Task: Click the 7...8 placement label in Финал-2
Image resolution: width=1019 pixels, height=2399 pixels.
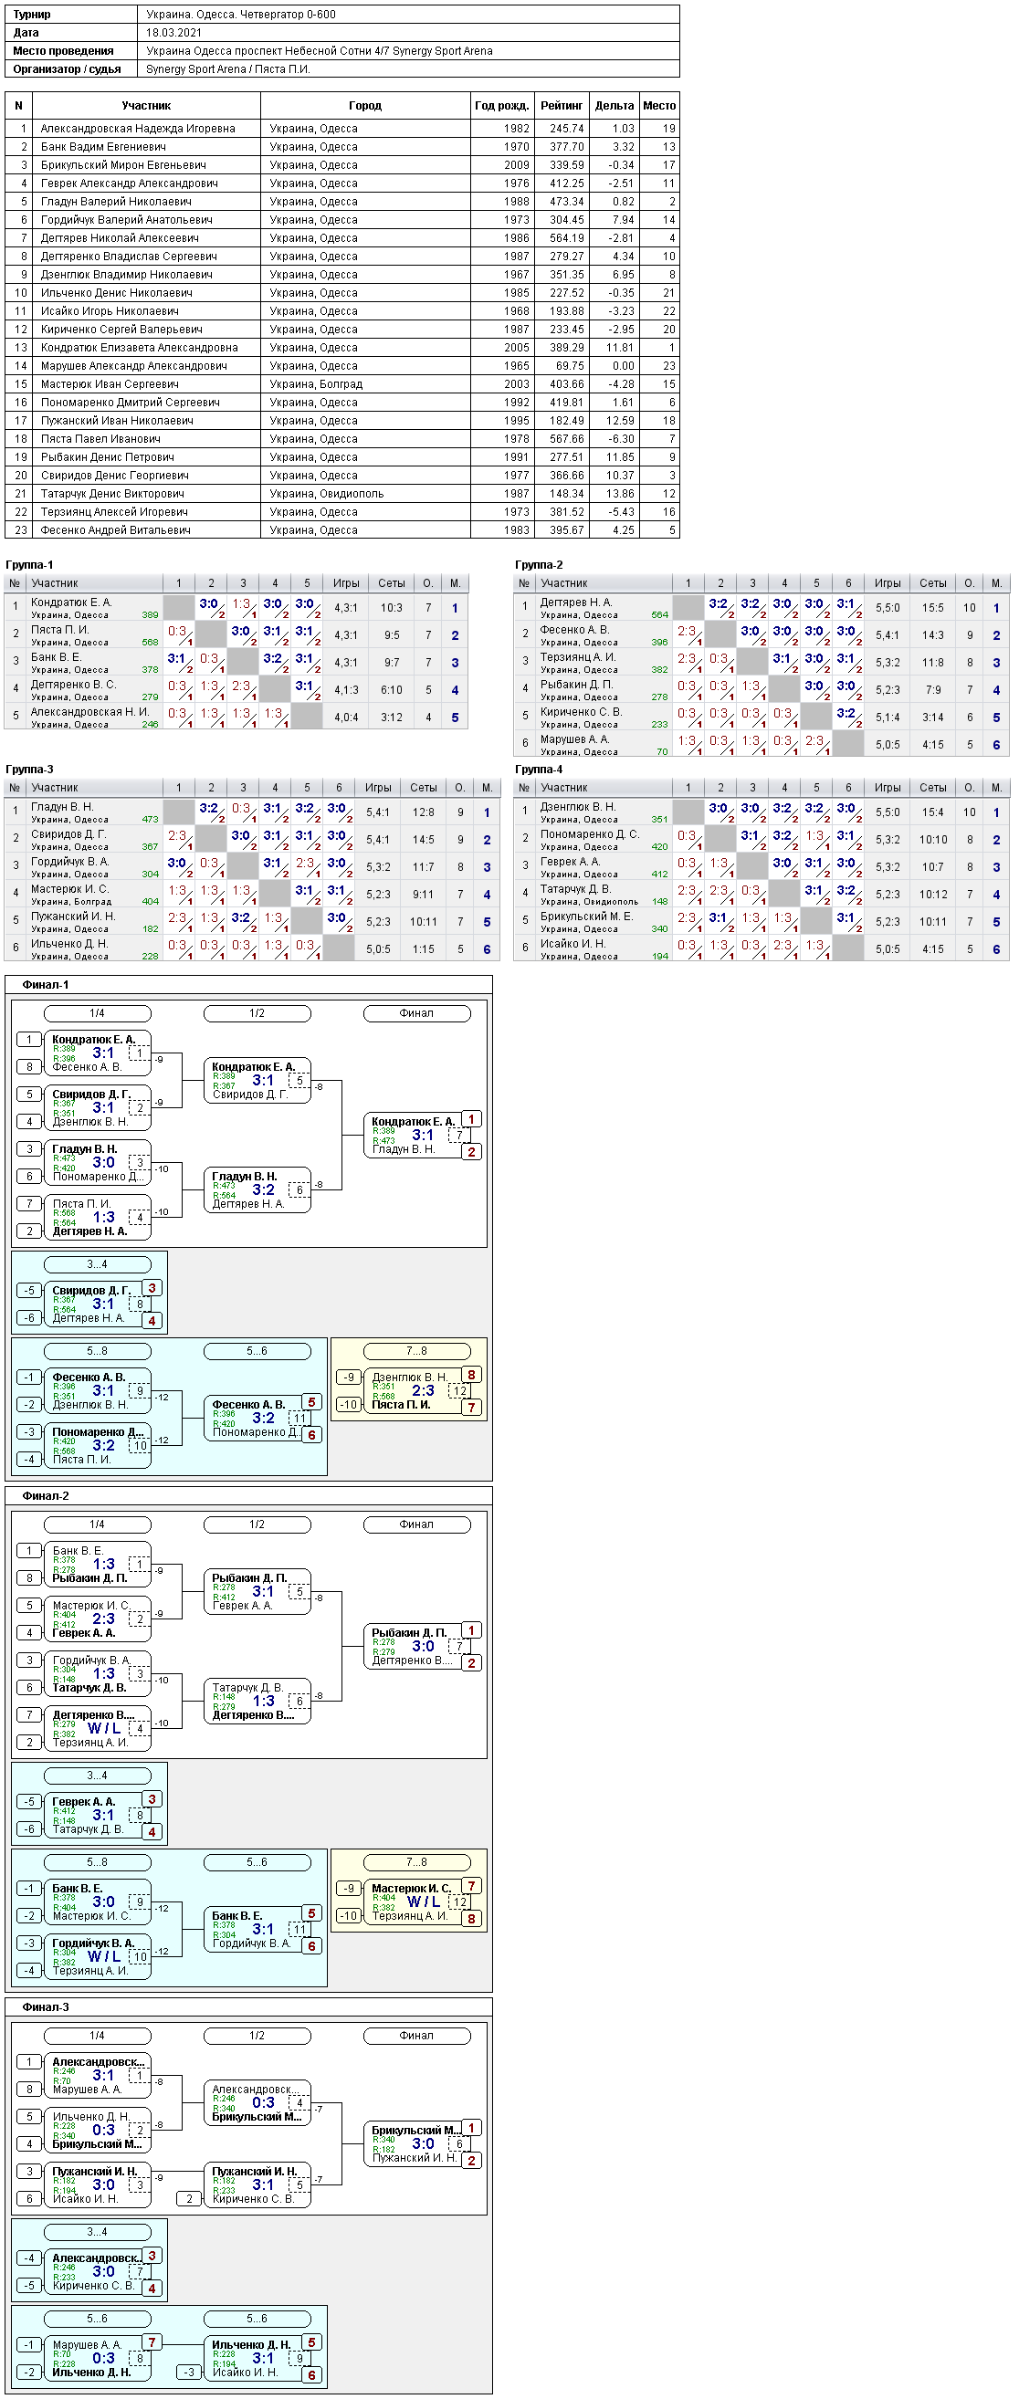Action: click(416, 1862)
